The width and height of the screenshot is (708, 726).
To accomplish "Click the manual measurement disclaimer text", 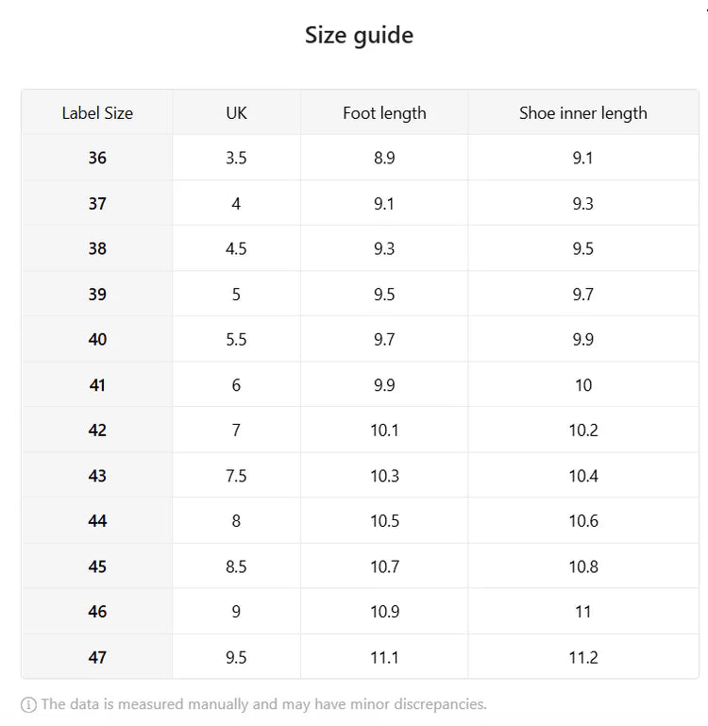I will tap(263, 704).
